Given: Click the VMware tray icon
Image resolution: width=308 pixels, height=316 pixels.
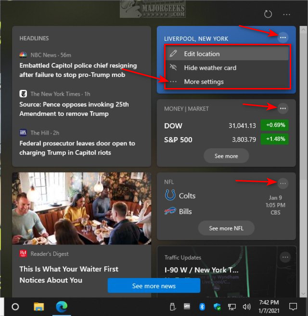Looking at the screenshot, I should [187, 306].
